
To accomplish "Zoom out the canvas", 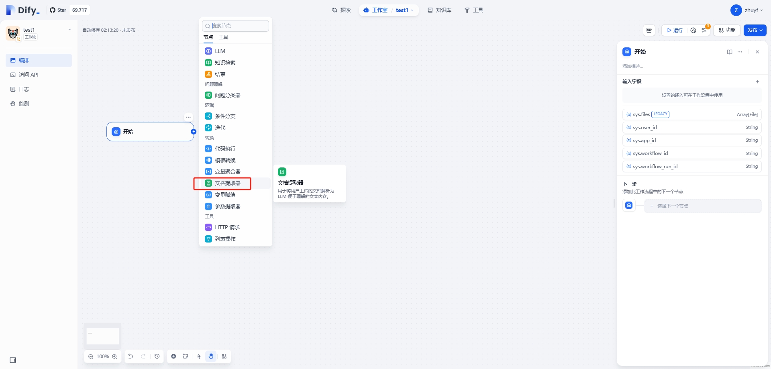I will tap(91, 357).
